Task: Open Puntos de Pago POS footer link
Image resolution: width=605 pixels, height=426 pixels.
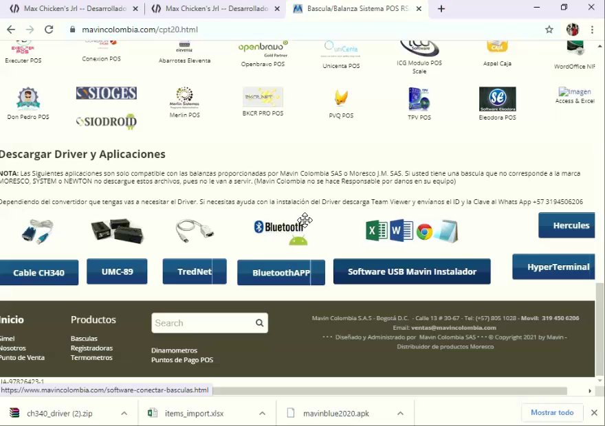Action: pos(182,360)
